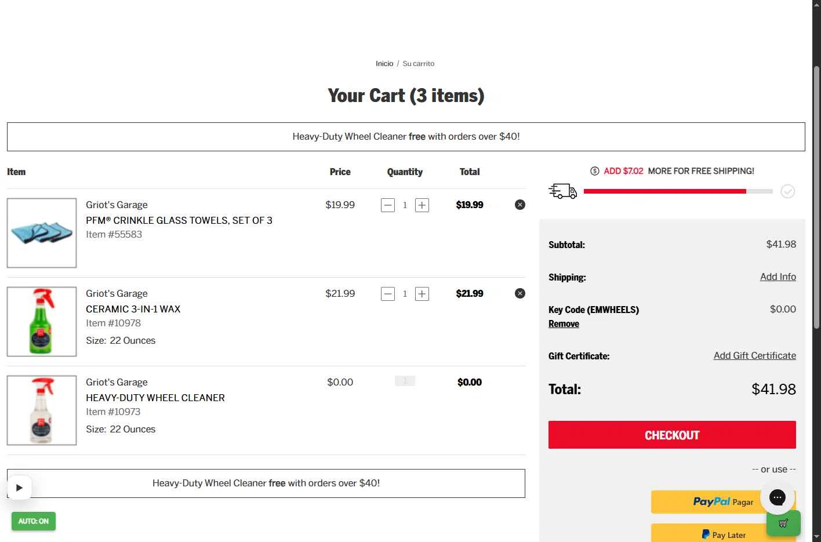This screenshot has height=542, width=821.
Task: Remove Ceramic 3-in-1 Wax from cart
Action: tap(520, 293)
